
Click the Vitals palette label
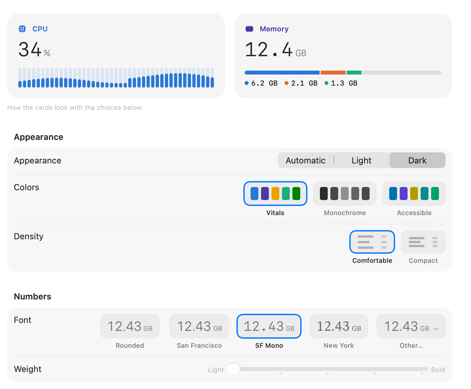coord(275,213)
